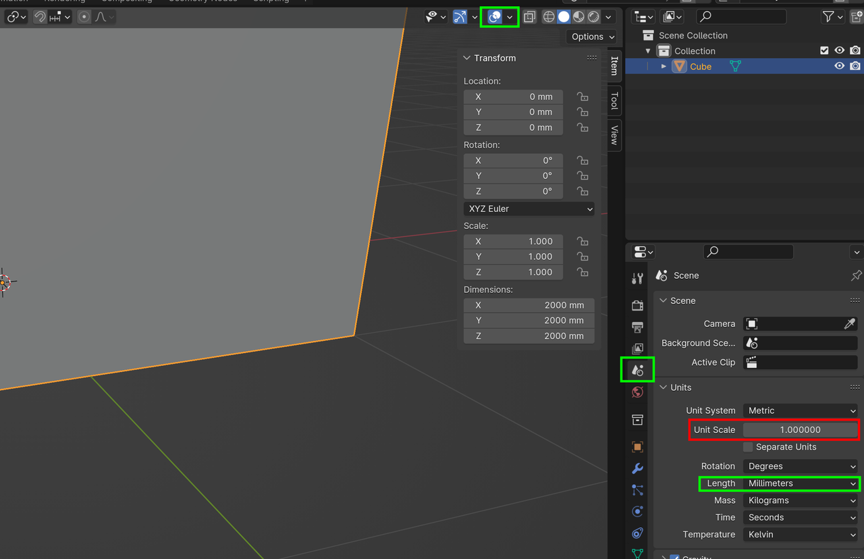The width and height of the screenshot is (864, 559).
Task: Toggle viewport overlays icon in header
Action: pos(495,17)
